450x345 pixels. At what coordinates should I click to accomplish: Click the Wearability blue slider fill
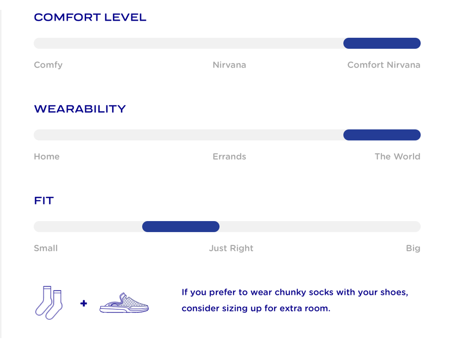(381, 135)
